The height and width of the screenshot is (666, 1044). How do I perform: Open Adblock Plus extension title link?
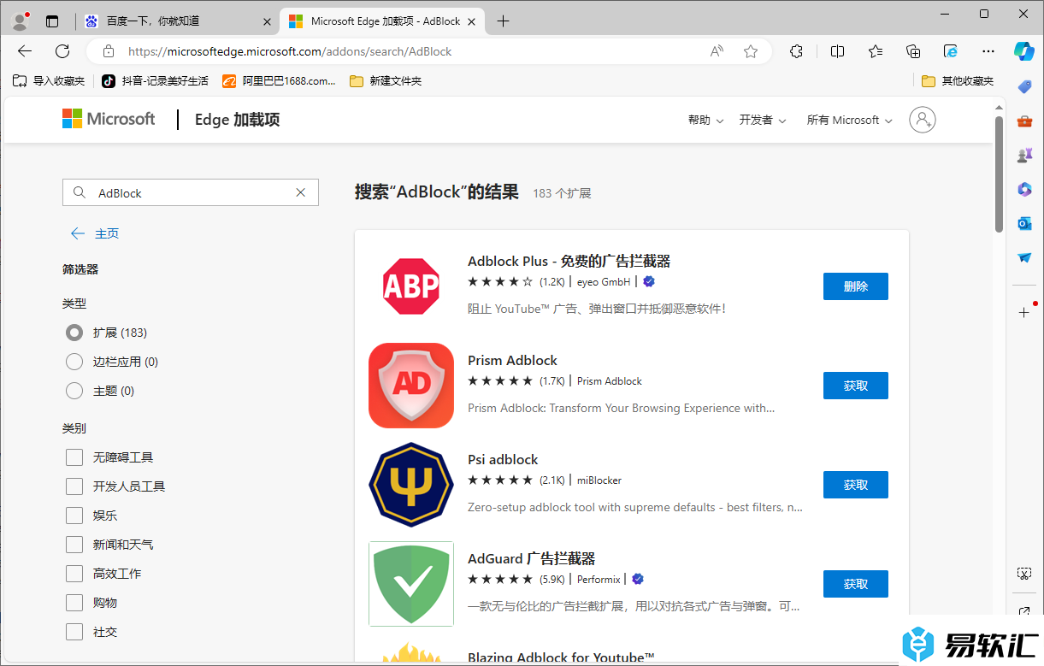click(x=569, y=261)
